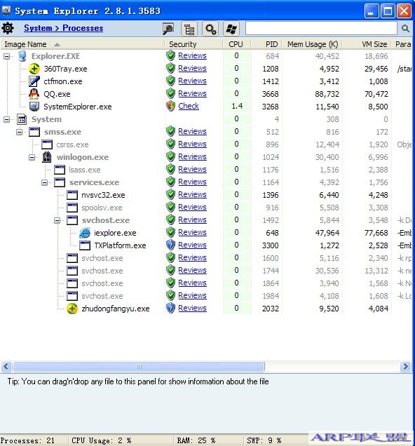
Task: Open the Check link for SystemExplorer.exe
Action: coord(189,106)
